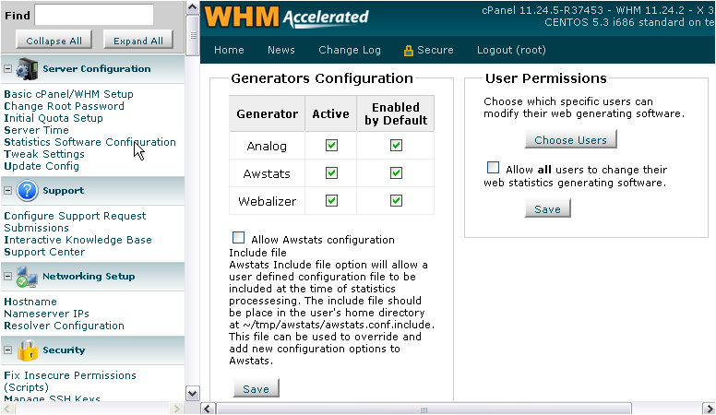
Task: Save the Generators Configuration settings
Action: (x=256, y=388)
